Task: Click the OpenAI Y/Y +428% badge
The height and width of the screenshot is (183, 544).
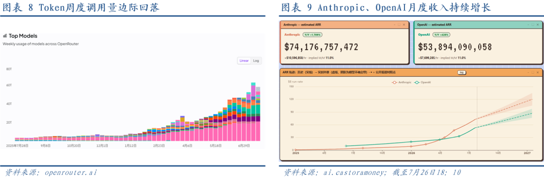Action: [x=441, y=35]
